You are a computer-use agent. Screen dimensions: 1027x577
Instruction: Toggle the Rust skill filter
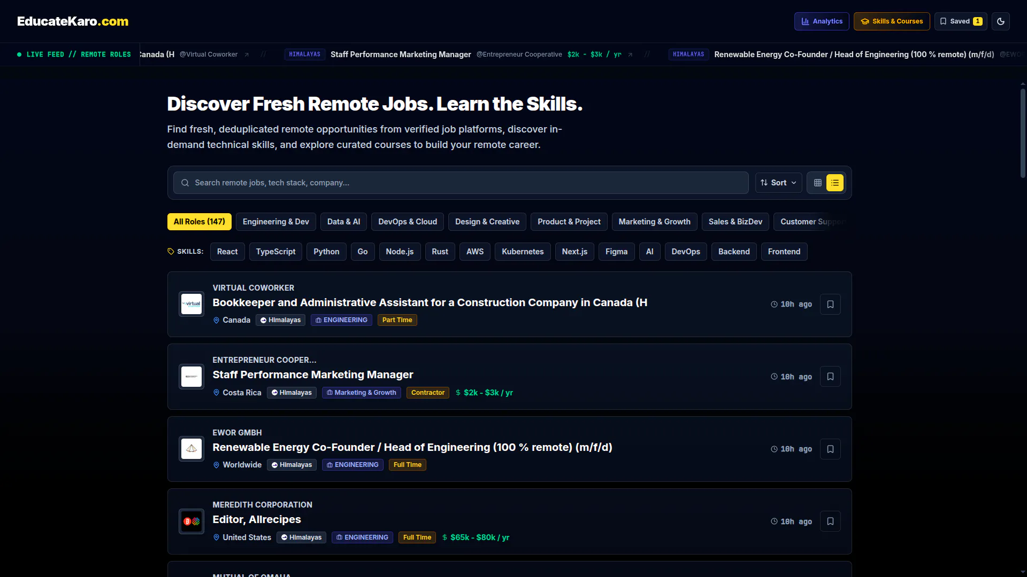pyautogui.click(x=440, y=252)
